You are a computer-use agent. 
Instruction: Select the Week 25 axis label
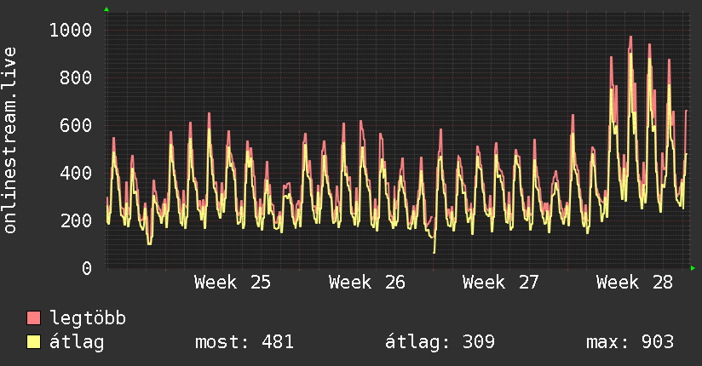coord(233,283)
